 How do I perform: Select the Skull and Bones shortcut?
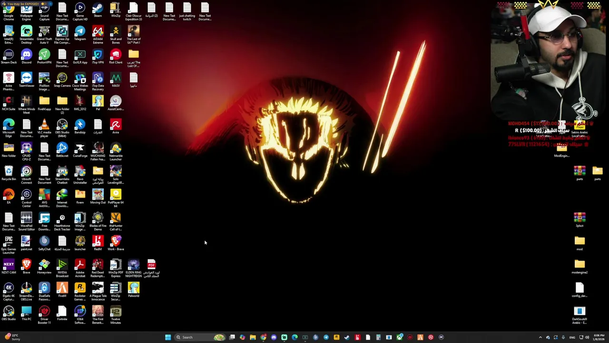click(116, 35)
